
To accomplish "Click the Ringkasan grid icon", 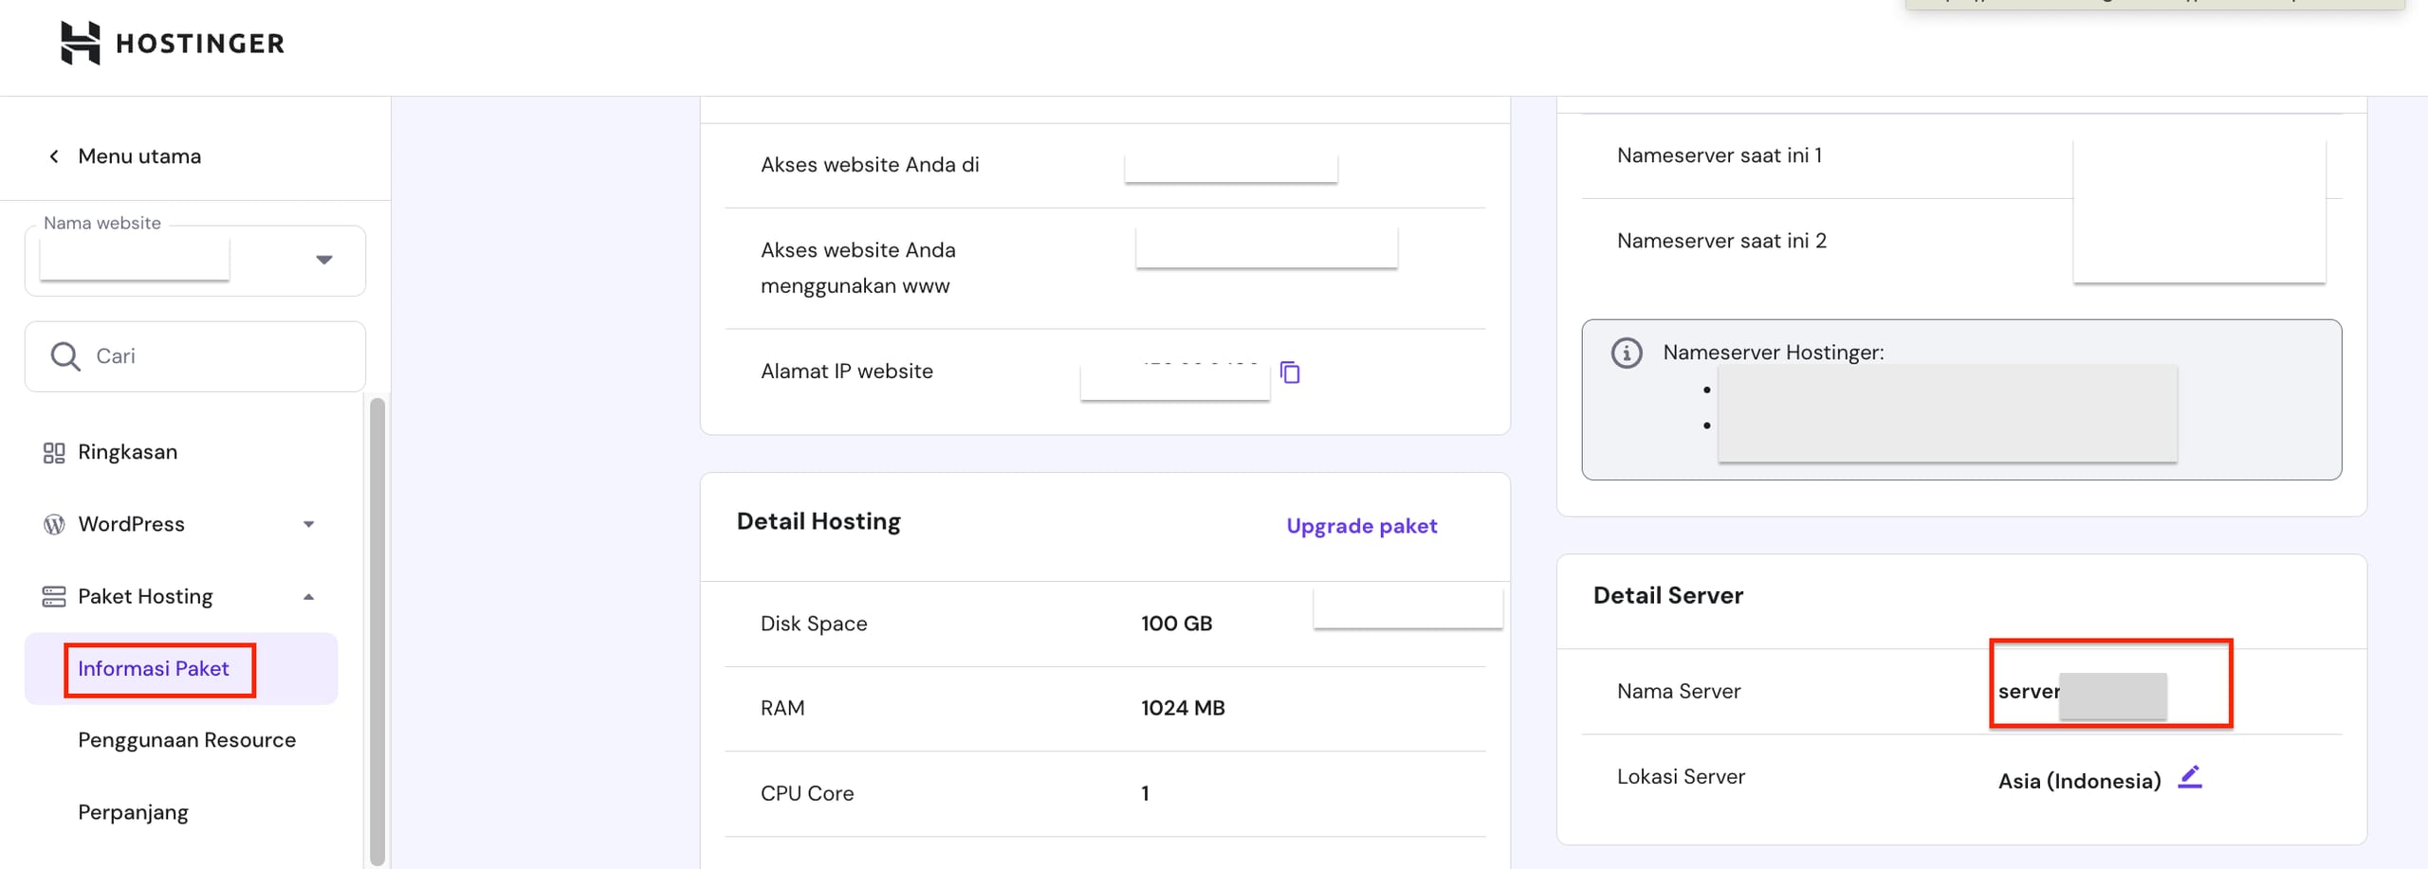I will pos(54,453).
